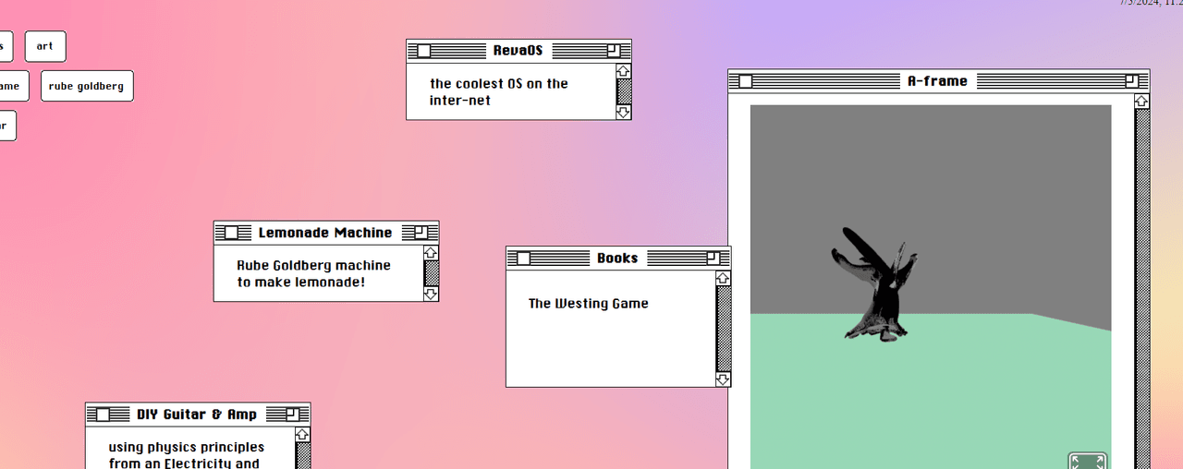
Task: Click the zoom box on DIY Guitar & Amp
Action: 293,415
